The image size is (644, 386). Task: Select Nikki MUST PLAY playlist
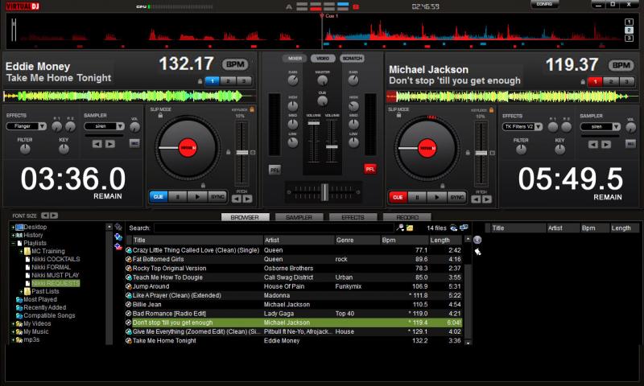click(55, 275)
